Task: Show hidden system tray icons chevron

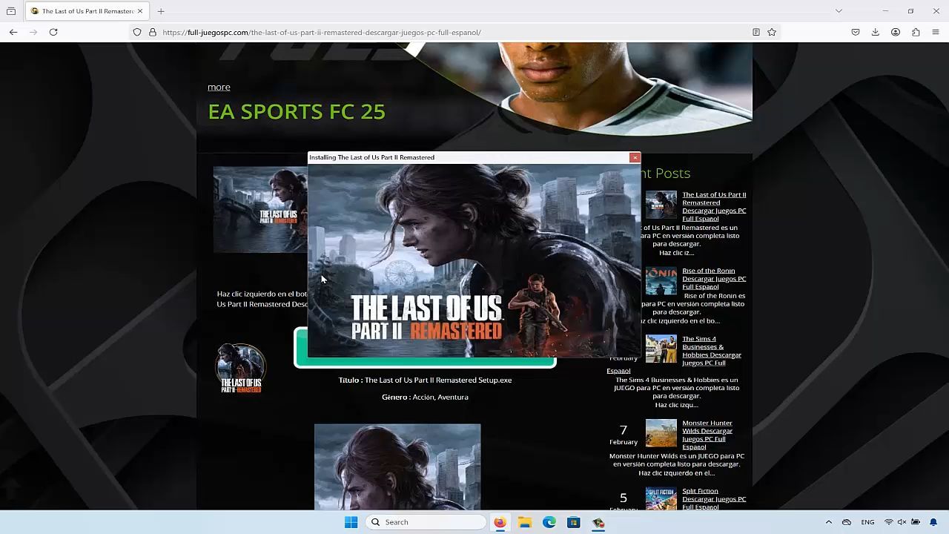Action: coord(829,522)
